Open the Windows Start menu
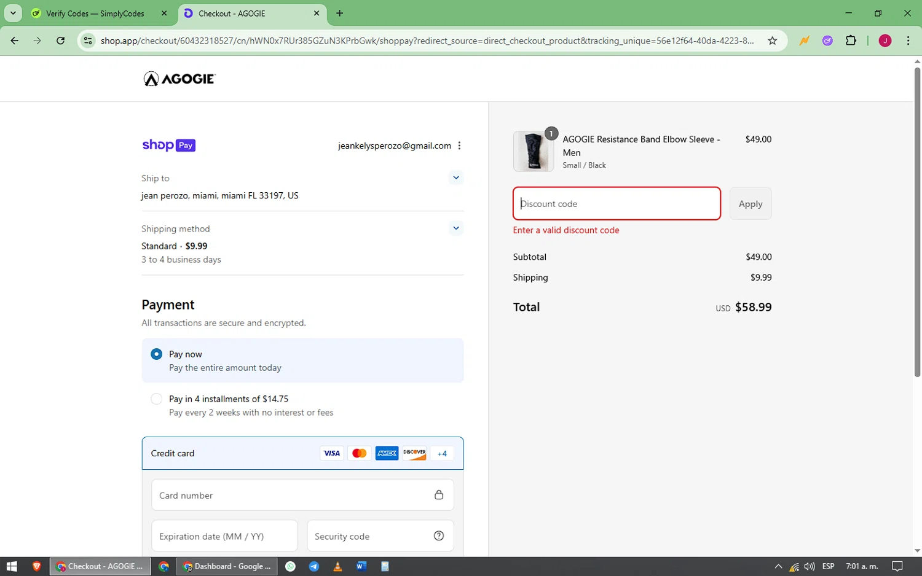This screenshot has height=576, width=922. (12, 566)
